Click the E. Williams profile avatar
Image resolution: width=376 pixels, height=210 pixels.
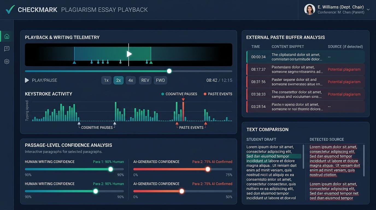(x=310, y=10)
